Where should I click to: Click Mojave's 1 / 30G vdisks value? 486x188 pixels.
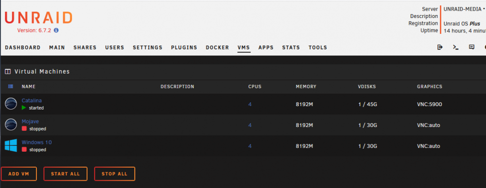[x=367, y=125]
